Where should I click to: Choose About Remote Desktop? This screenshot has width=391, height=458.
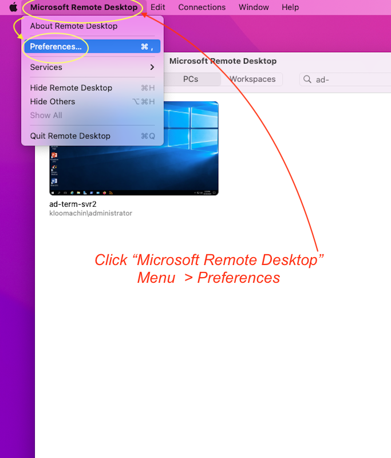(92, 26)
